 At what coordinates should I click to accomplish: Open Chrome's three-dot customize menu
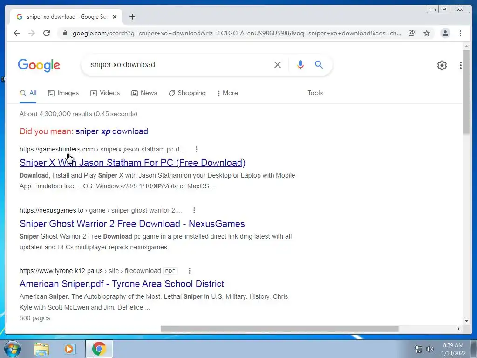460,33
